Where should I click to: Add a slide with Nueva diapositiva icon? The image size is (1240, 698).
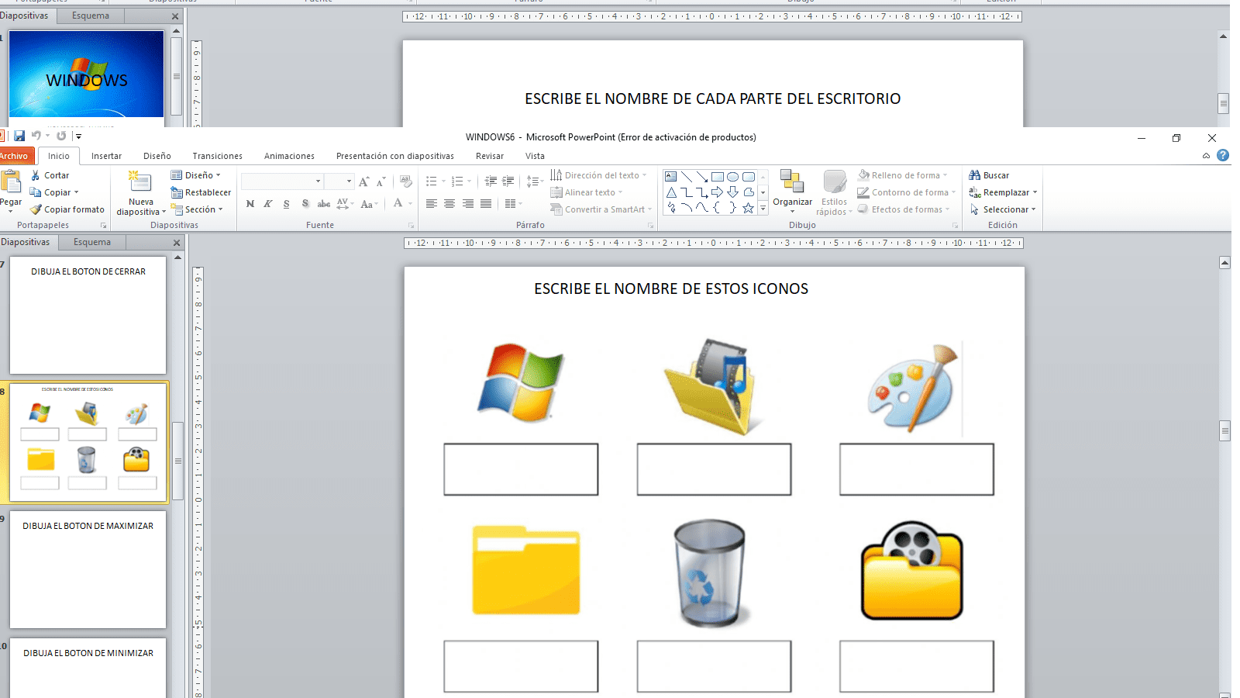[x=140, y=182]
